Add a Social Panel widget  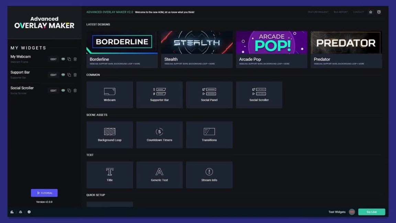(209, 95)
